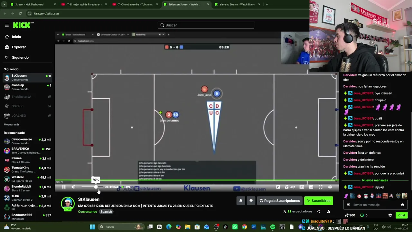This screenshot has height=232, width=412.
Task: Navigate to Inicio in the sidebar
Action: pos(27,37)
